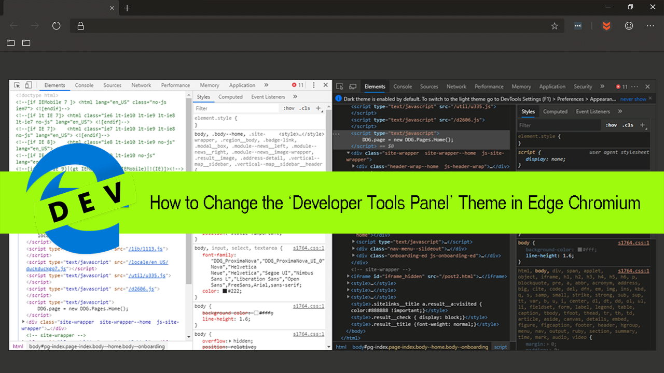The image size is (664, 373).
Task: Show more Styles sidebar tabs in light pane
Action: point(295,97)
